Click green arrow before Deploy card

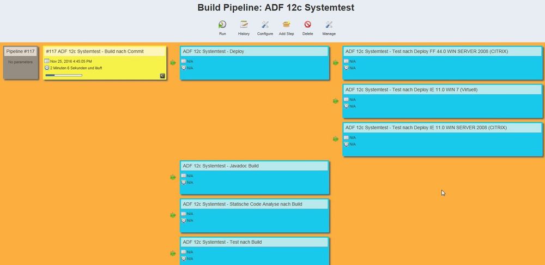[173, 63]
